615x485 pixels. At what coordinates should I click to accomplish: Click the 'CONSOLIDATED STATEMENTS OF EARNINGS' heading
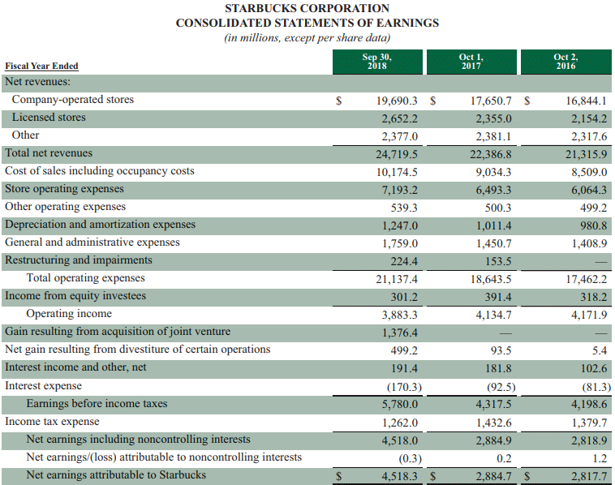307,24
